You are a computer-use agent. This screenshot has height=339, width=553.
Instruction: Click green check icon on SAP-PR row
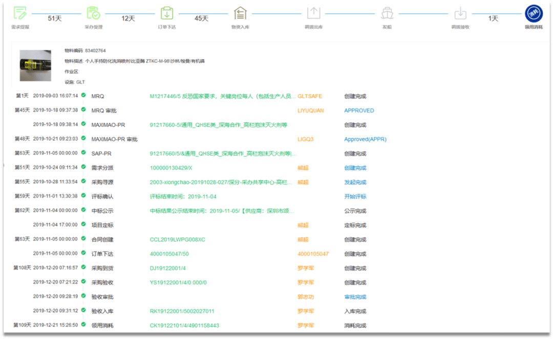pos(83,152)
